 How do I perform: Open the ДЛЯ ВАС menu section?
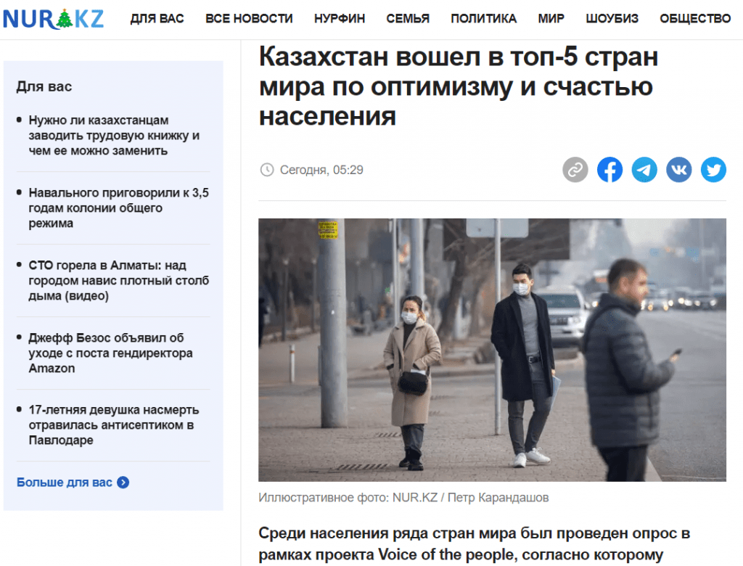[157, 18]
